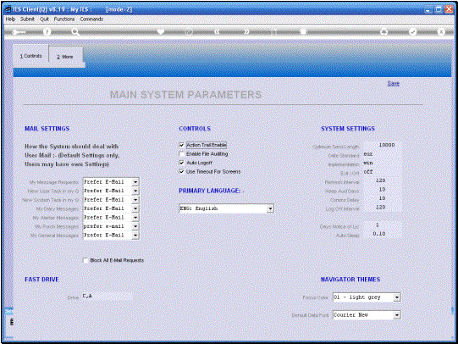
Task: Click the checkmark confirm icon in toolbar
Action: 412,31
